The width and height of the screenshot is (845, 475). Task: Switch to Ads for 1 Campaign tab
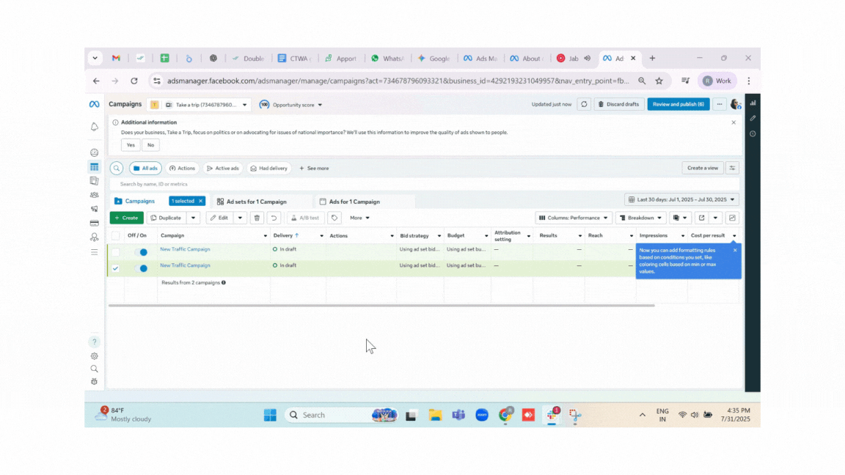[x=354, y=202]
